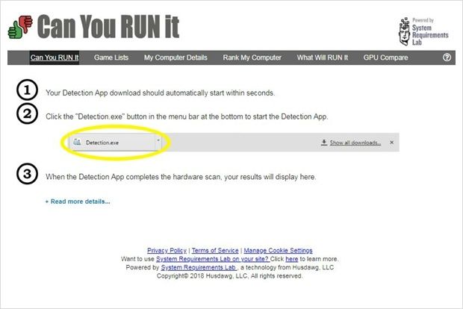Open System Requirements Lab link after Powered by
Screen dimensions: 463x309
(x=199, y=267)
